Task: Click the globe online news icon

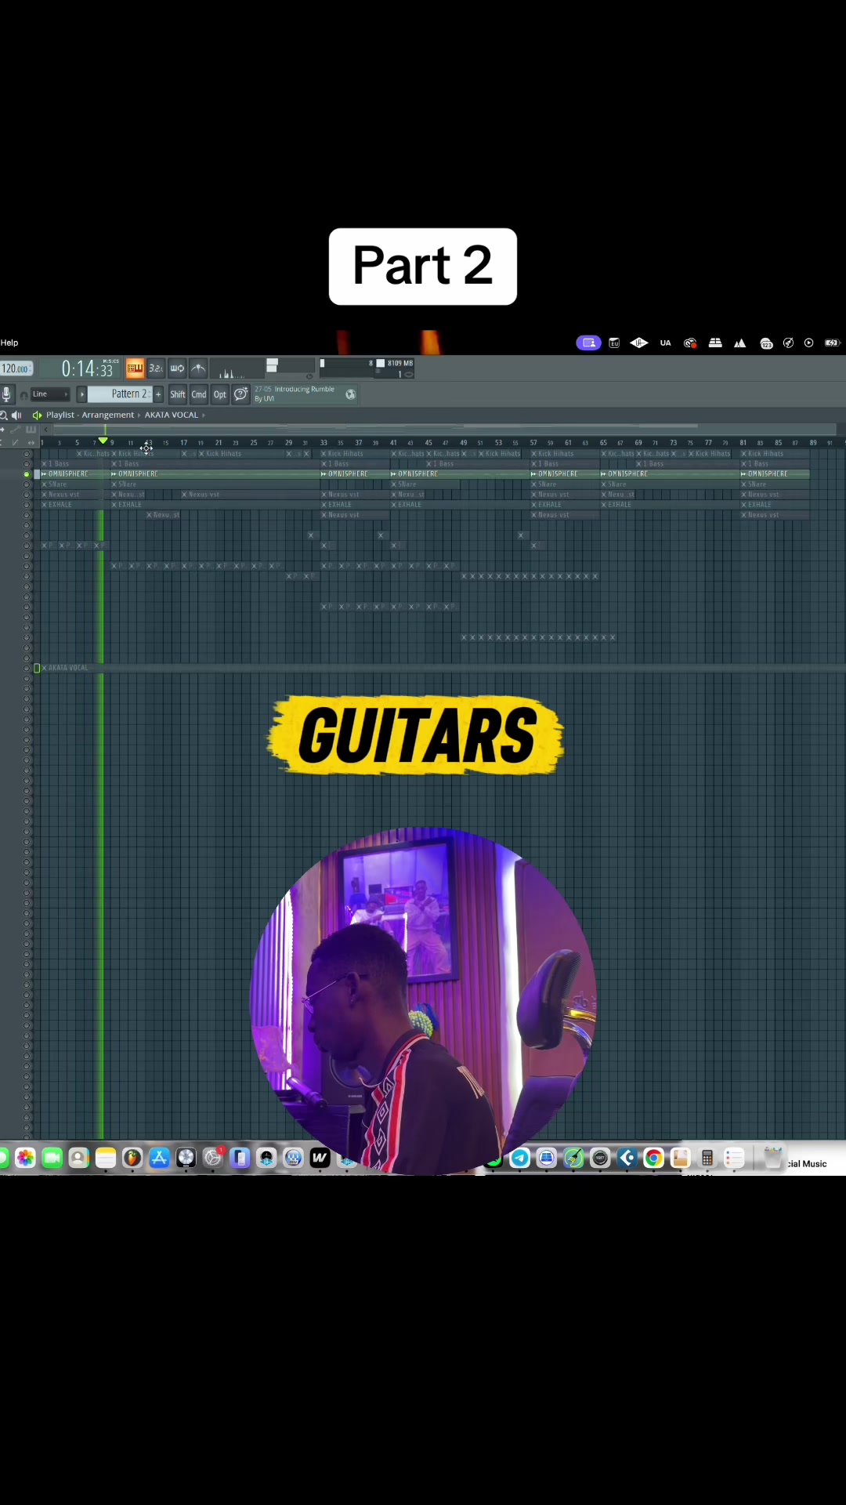Action: (350, 394)
